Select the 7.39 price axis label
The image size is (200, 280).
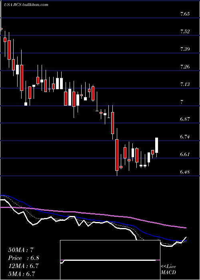[x=185, y=49]
